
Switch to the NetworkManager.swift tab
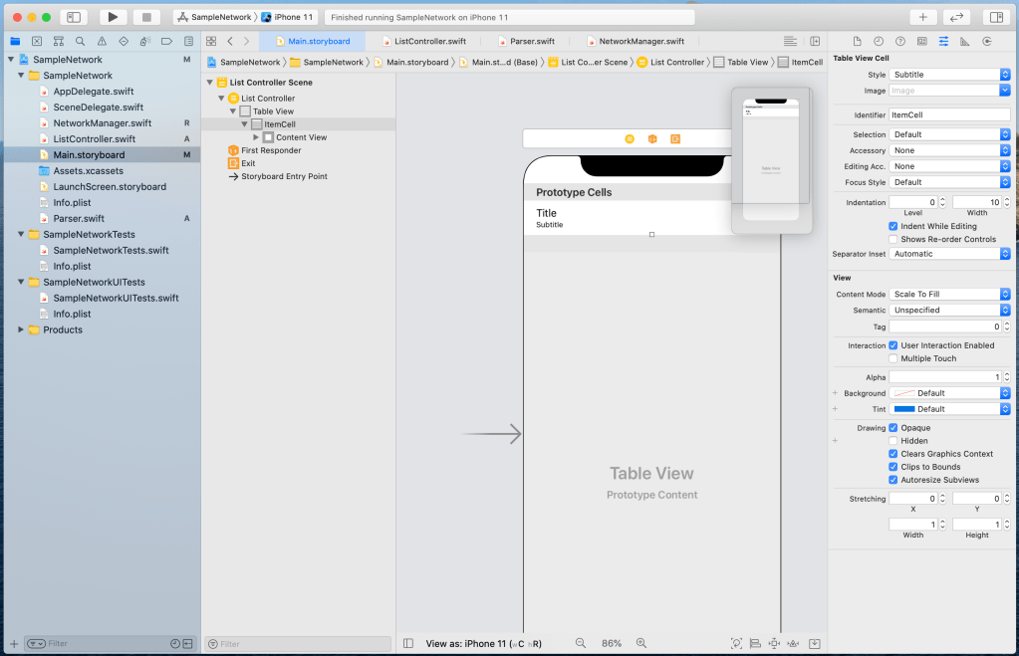640,41
